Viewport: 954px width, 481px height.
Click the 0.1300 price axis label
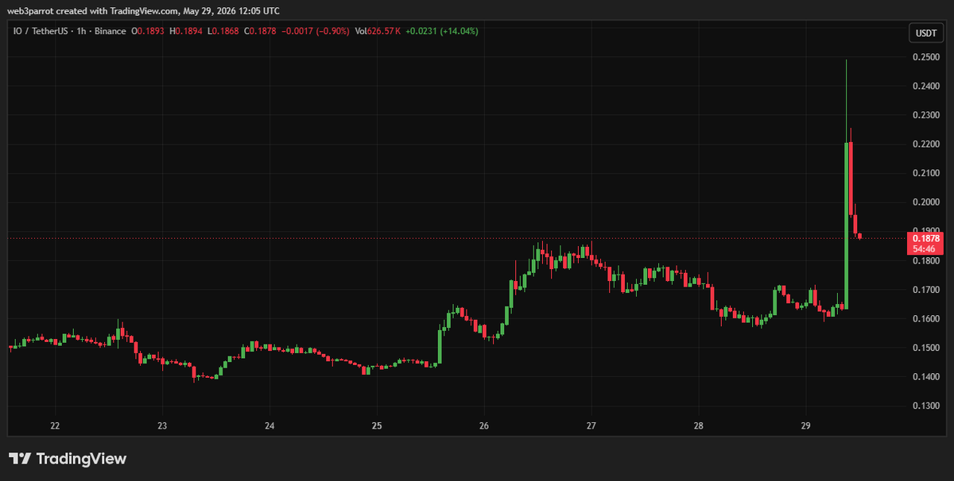point(926,406)
